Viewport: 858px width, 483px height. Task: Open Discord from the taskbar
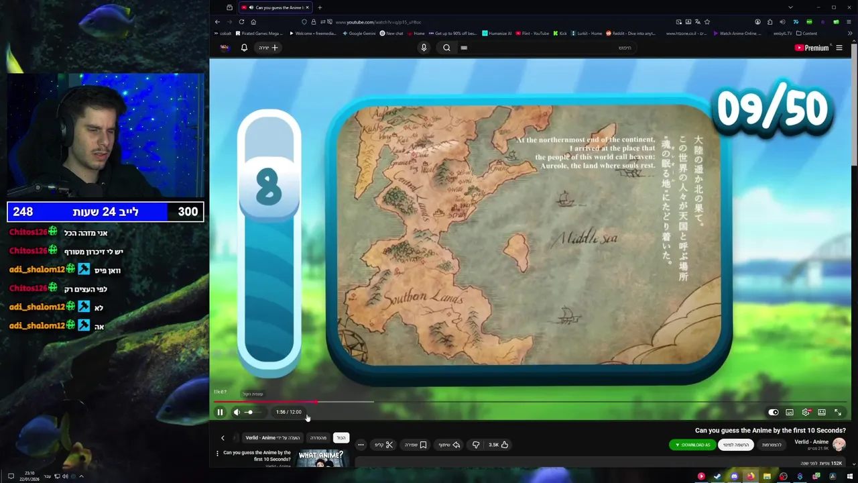734,476
